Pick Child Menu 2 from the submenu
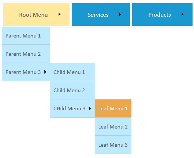194x158 pixels. click(x=72, y=90)
